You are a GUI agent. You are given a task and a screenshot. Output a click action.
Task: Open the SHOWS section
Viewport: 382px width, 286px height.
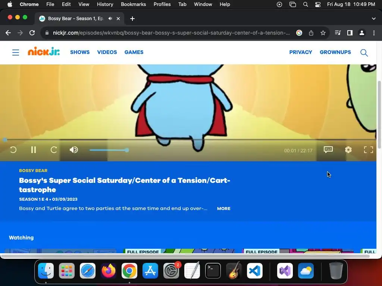tap(80, 52)
